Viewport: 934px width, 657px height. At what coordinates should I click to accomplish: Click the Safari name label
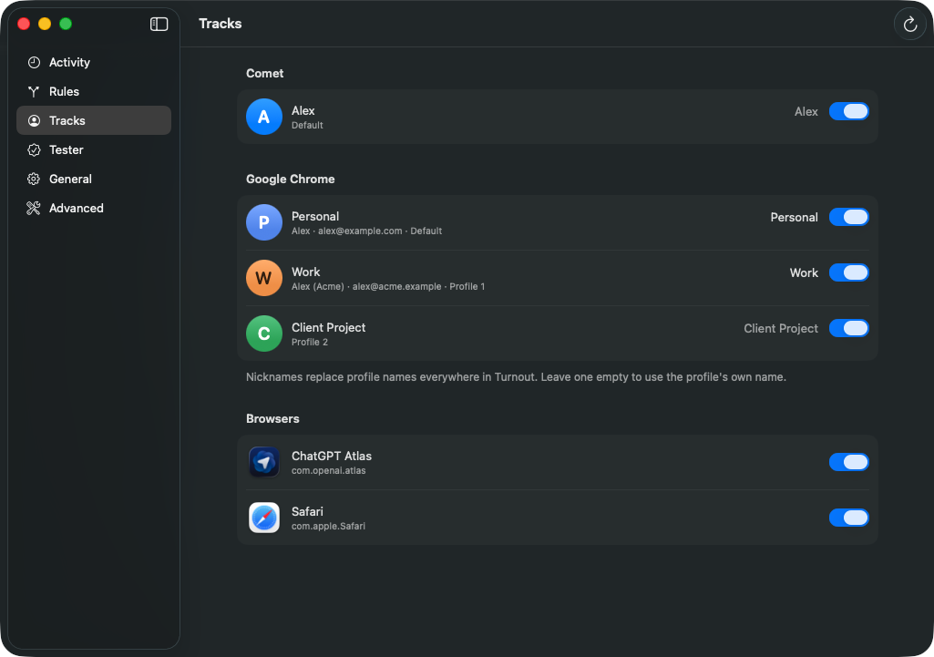click(x=307, y=511)
